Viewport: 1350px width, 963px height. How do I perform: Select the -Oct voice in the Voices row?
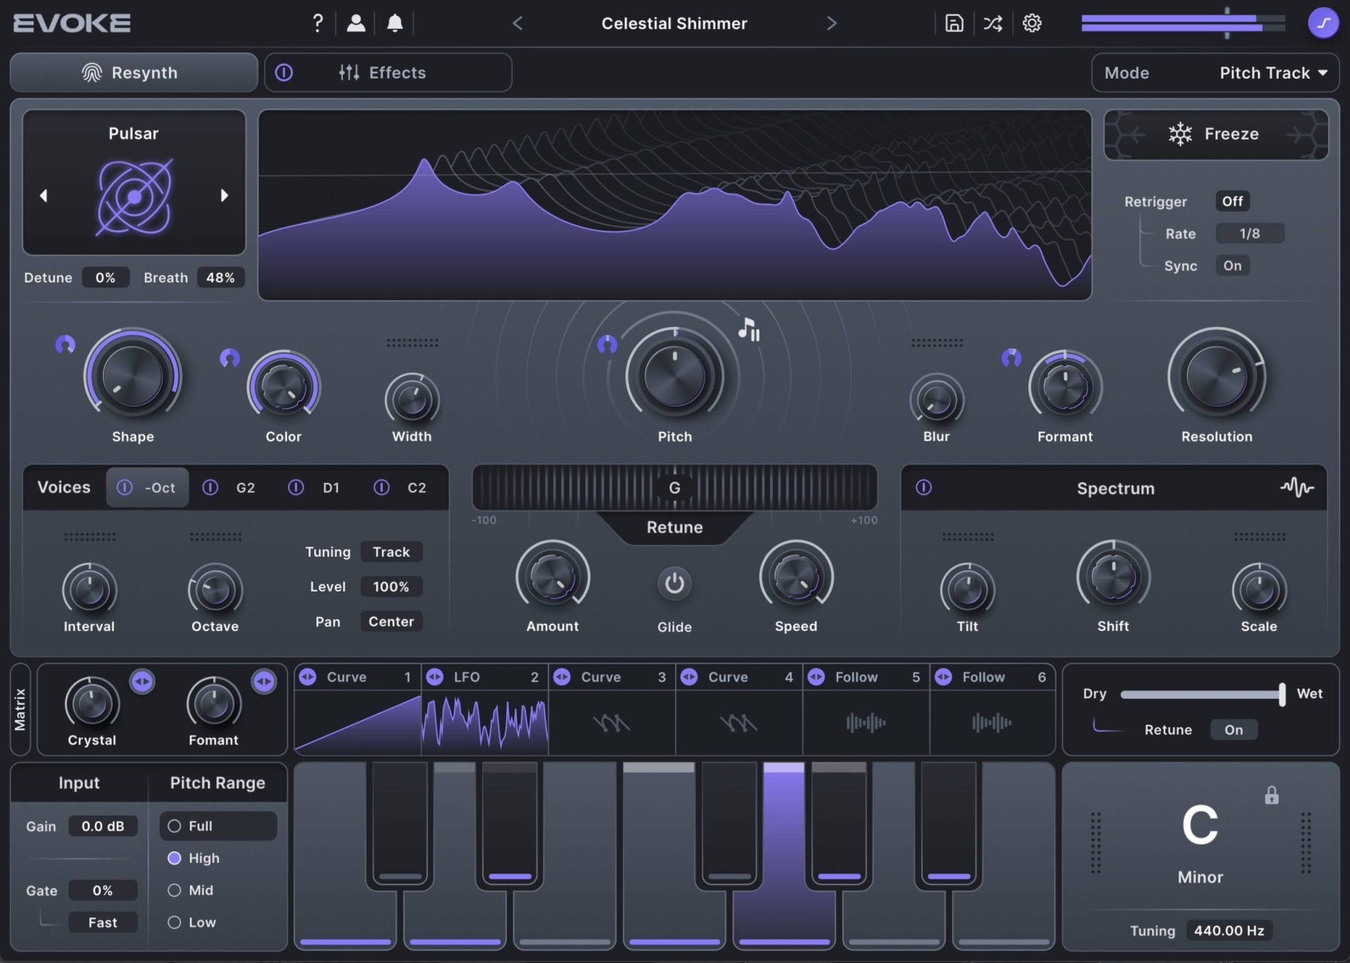click(x=148, y=487)
